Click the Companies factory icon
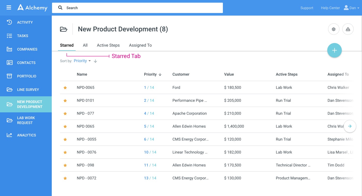The height and width of the screenshot is (196, 362). click(x=9, y=49)
